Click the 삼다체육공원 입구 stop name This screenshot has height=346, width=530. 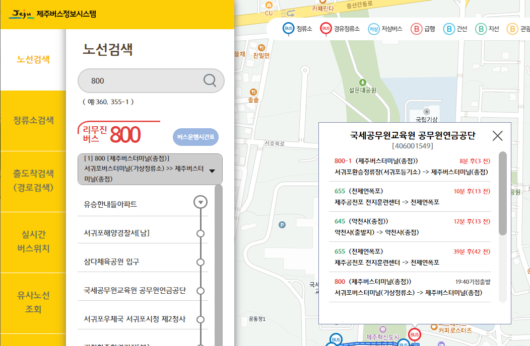pyautogui.click(x=111, y=262)
